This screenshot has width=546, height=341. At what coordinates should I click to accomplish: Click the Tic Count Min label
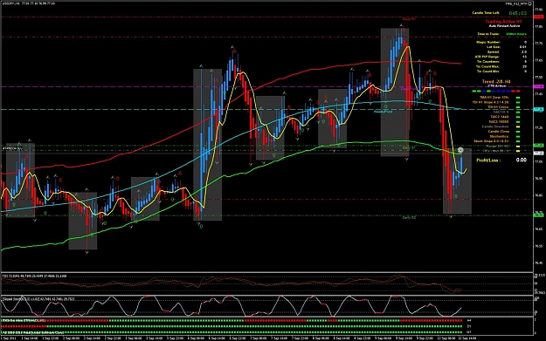point(487,72)
